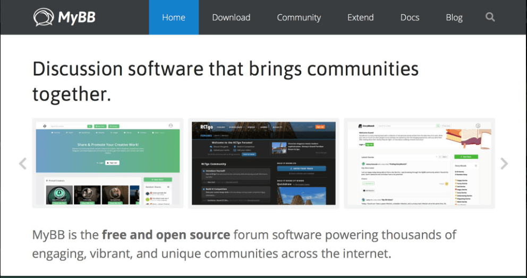Click the MyBB wordmark text
The image size is (527, 278).
pyautogui.click(x=76, y=17)
